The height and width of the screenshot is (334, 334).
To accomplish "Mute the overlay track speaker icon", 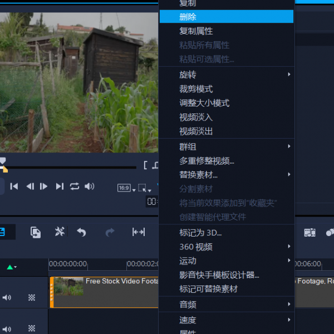I will click(7, 329).
